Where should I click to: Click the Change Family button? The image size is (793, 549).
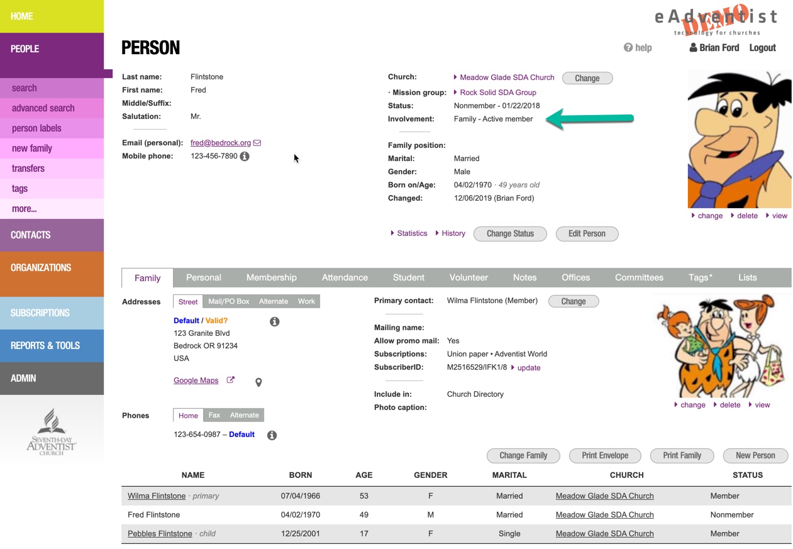tap(523, 455)
